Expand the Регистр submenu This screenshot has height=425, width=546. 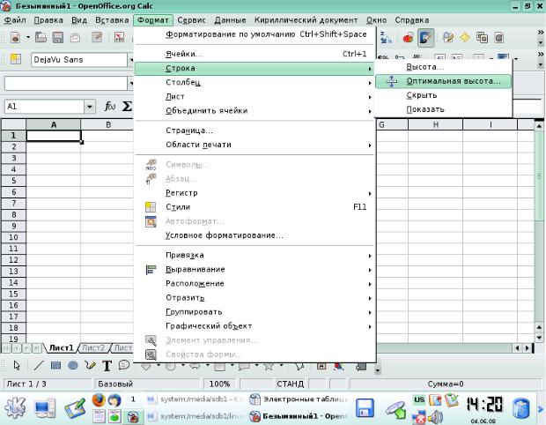tap(255, 193)
